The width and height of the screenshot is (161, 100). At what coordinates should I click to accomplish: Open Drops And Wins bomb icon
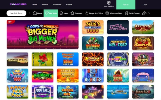[x=87, y=13]
